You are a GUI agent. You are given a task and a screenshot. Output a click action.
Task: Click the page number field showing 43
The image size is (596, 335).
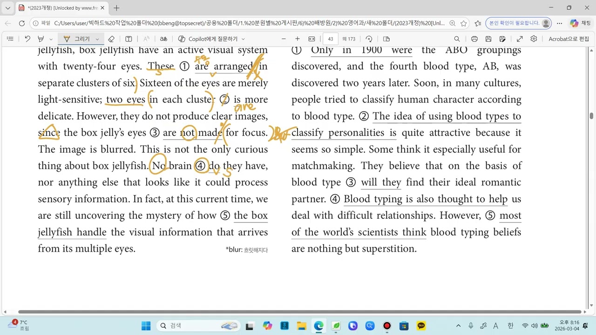tap(330, 39)
